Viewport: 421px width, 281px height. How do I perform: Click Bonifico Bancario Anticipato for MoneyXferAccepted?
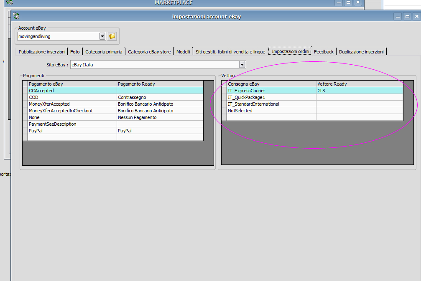tap(160, 104)
